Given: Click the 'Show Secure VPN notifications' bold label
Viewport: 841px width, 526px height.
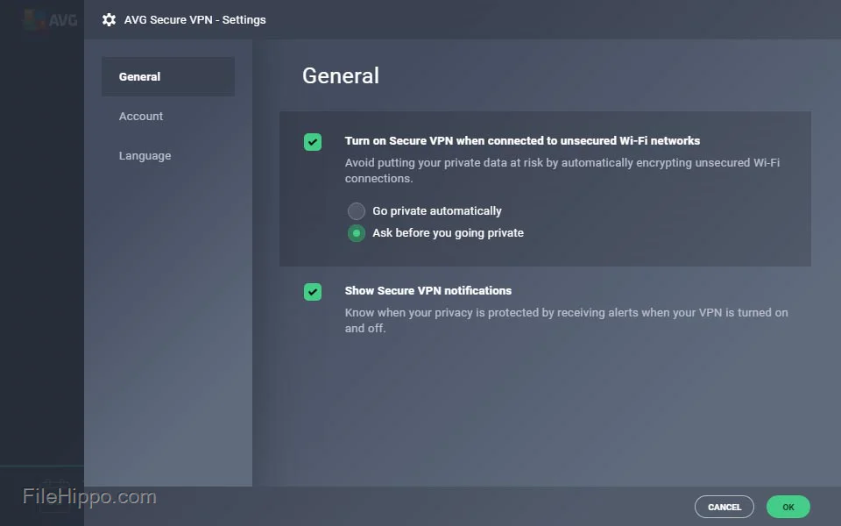Looking at the screenshot, I should tap(428, 290).
